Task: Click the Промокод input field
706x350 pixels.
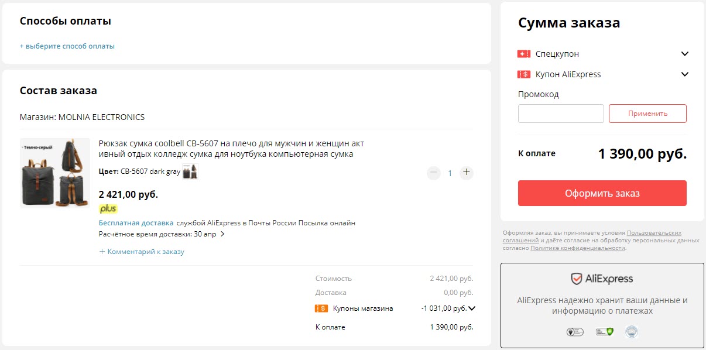Action: (x=560, y=113)
